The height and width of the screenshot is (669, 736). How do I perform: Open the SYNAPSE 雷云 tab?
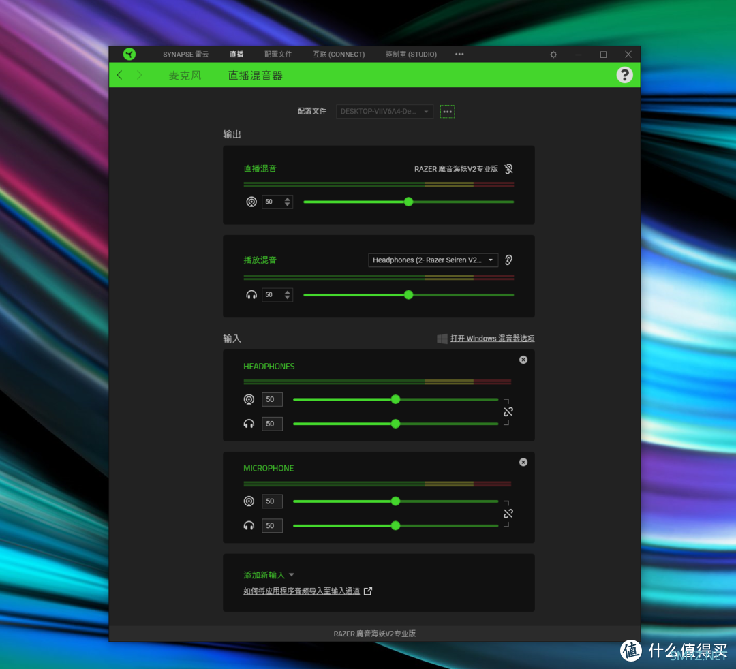186,55
